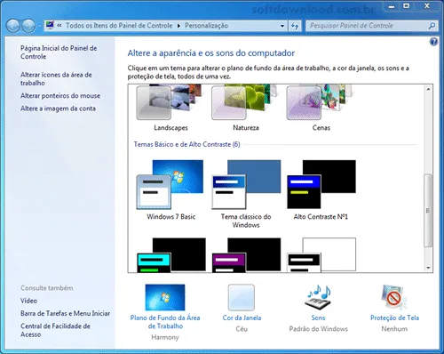Choose the purple high contrast theme

247,255
